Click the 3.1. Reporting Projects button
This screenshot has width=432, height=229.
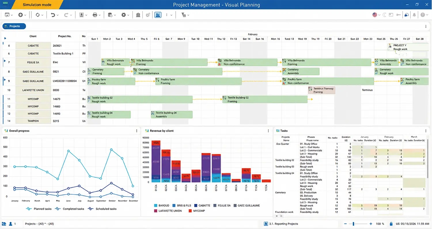(283, 224)
